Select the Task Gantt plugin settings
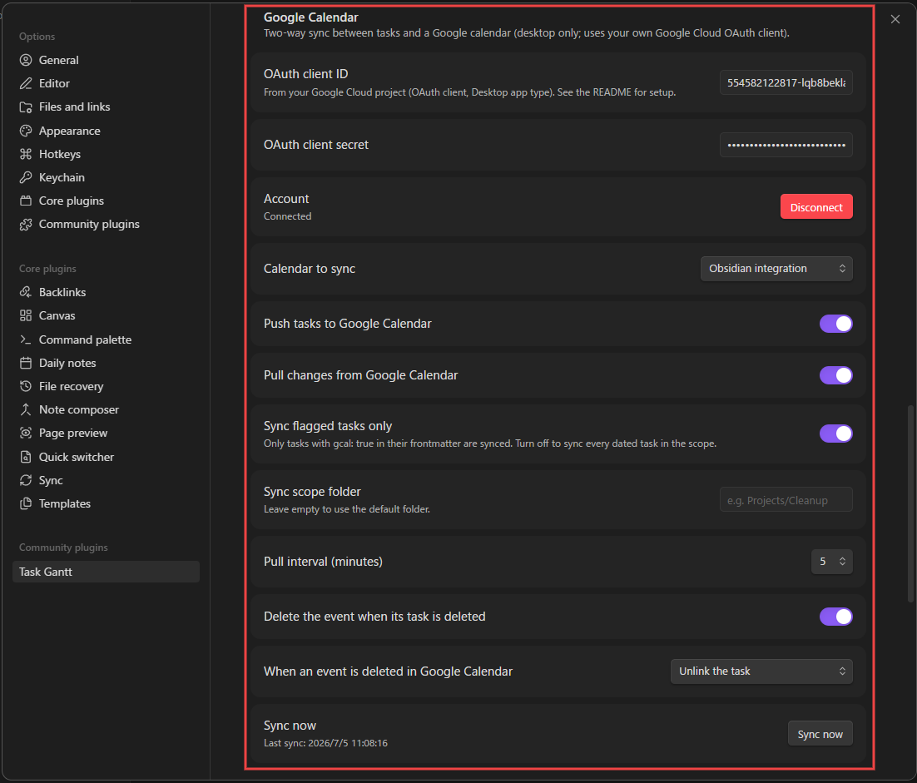 click(x=106, y=572)
